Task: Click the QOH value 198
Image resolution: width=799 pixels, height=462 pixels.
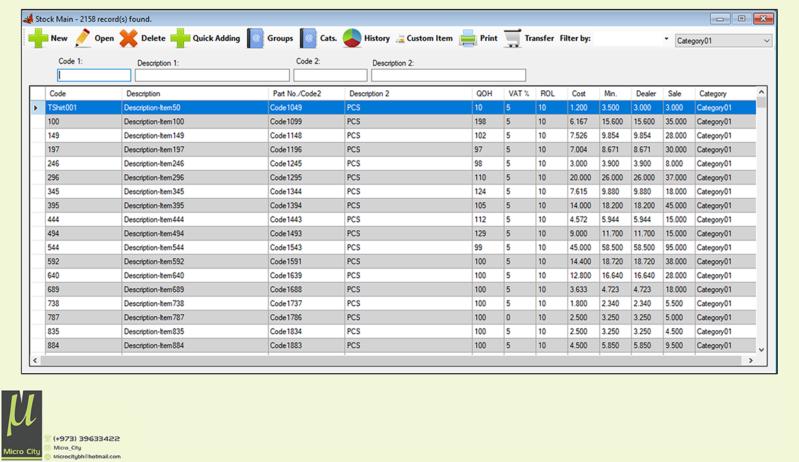Action: [x=488, y=122]
